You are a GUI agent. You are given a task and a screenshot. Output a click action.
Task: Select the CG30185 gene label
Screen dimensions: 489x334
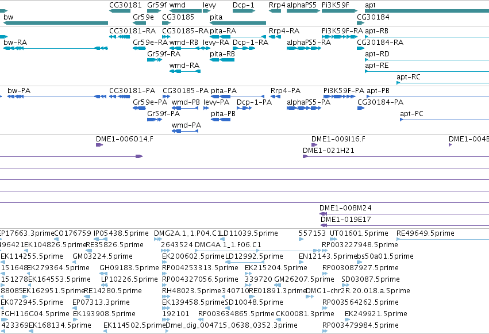178,17
